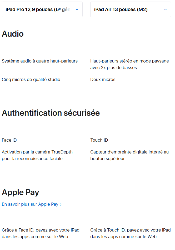Click the chevron arrow beside iPad Pro 12,9 pouces
This screenshot has height=250, width=175.
point(77,9)
